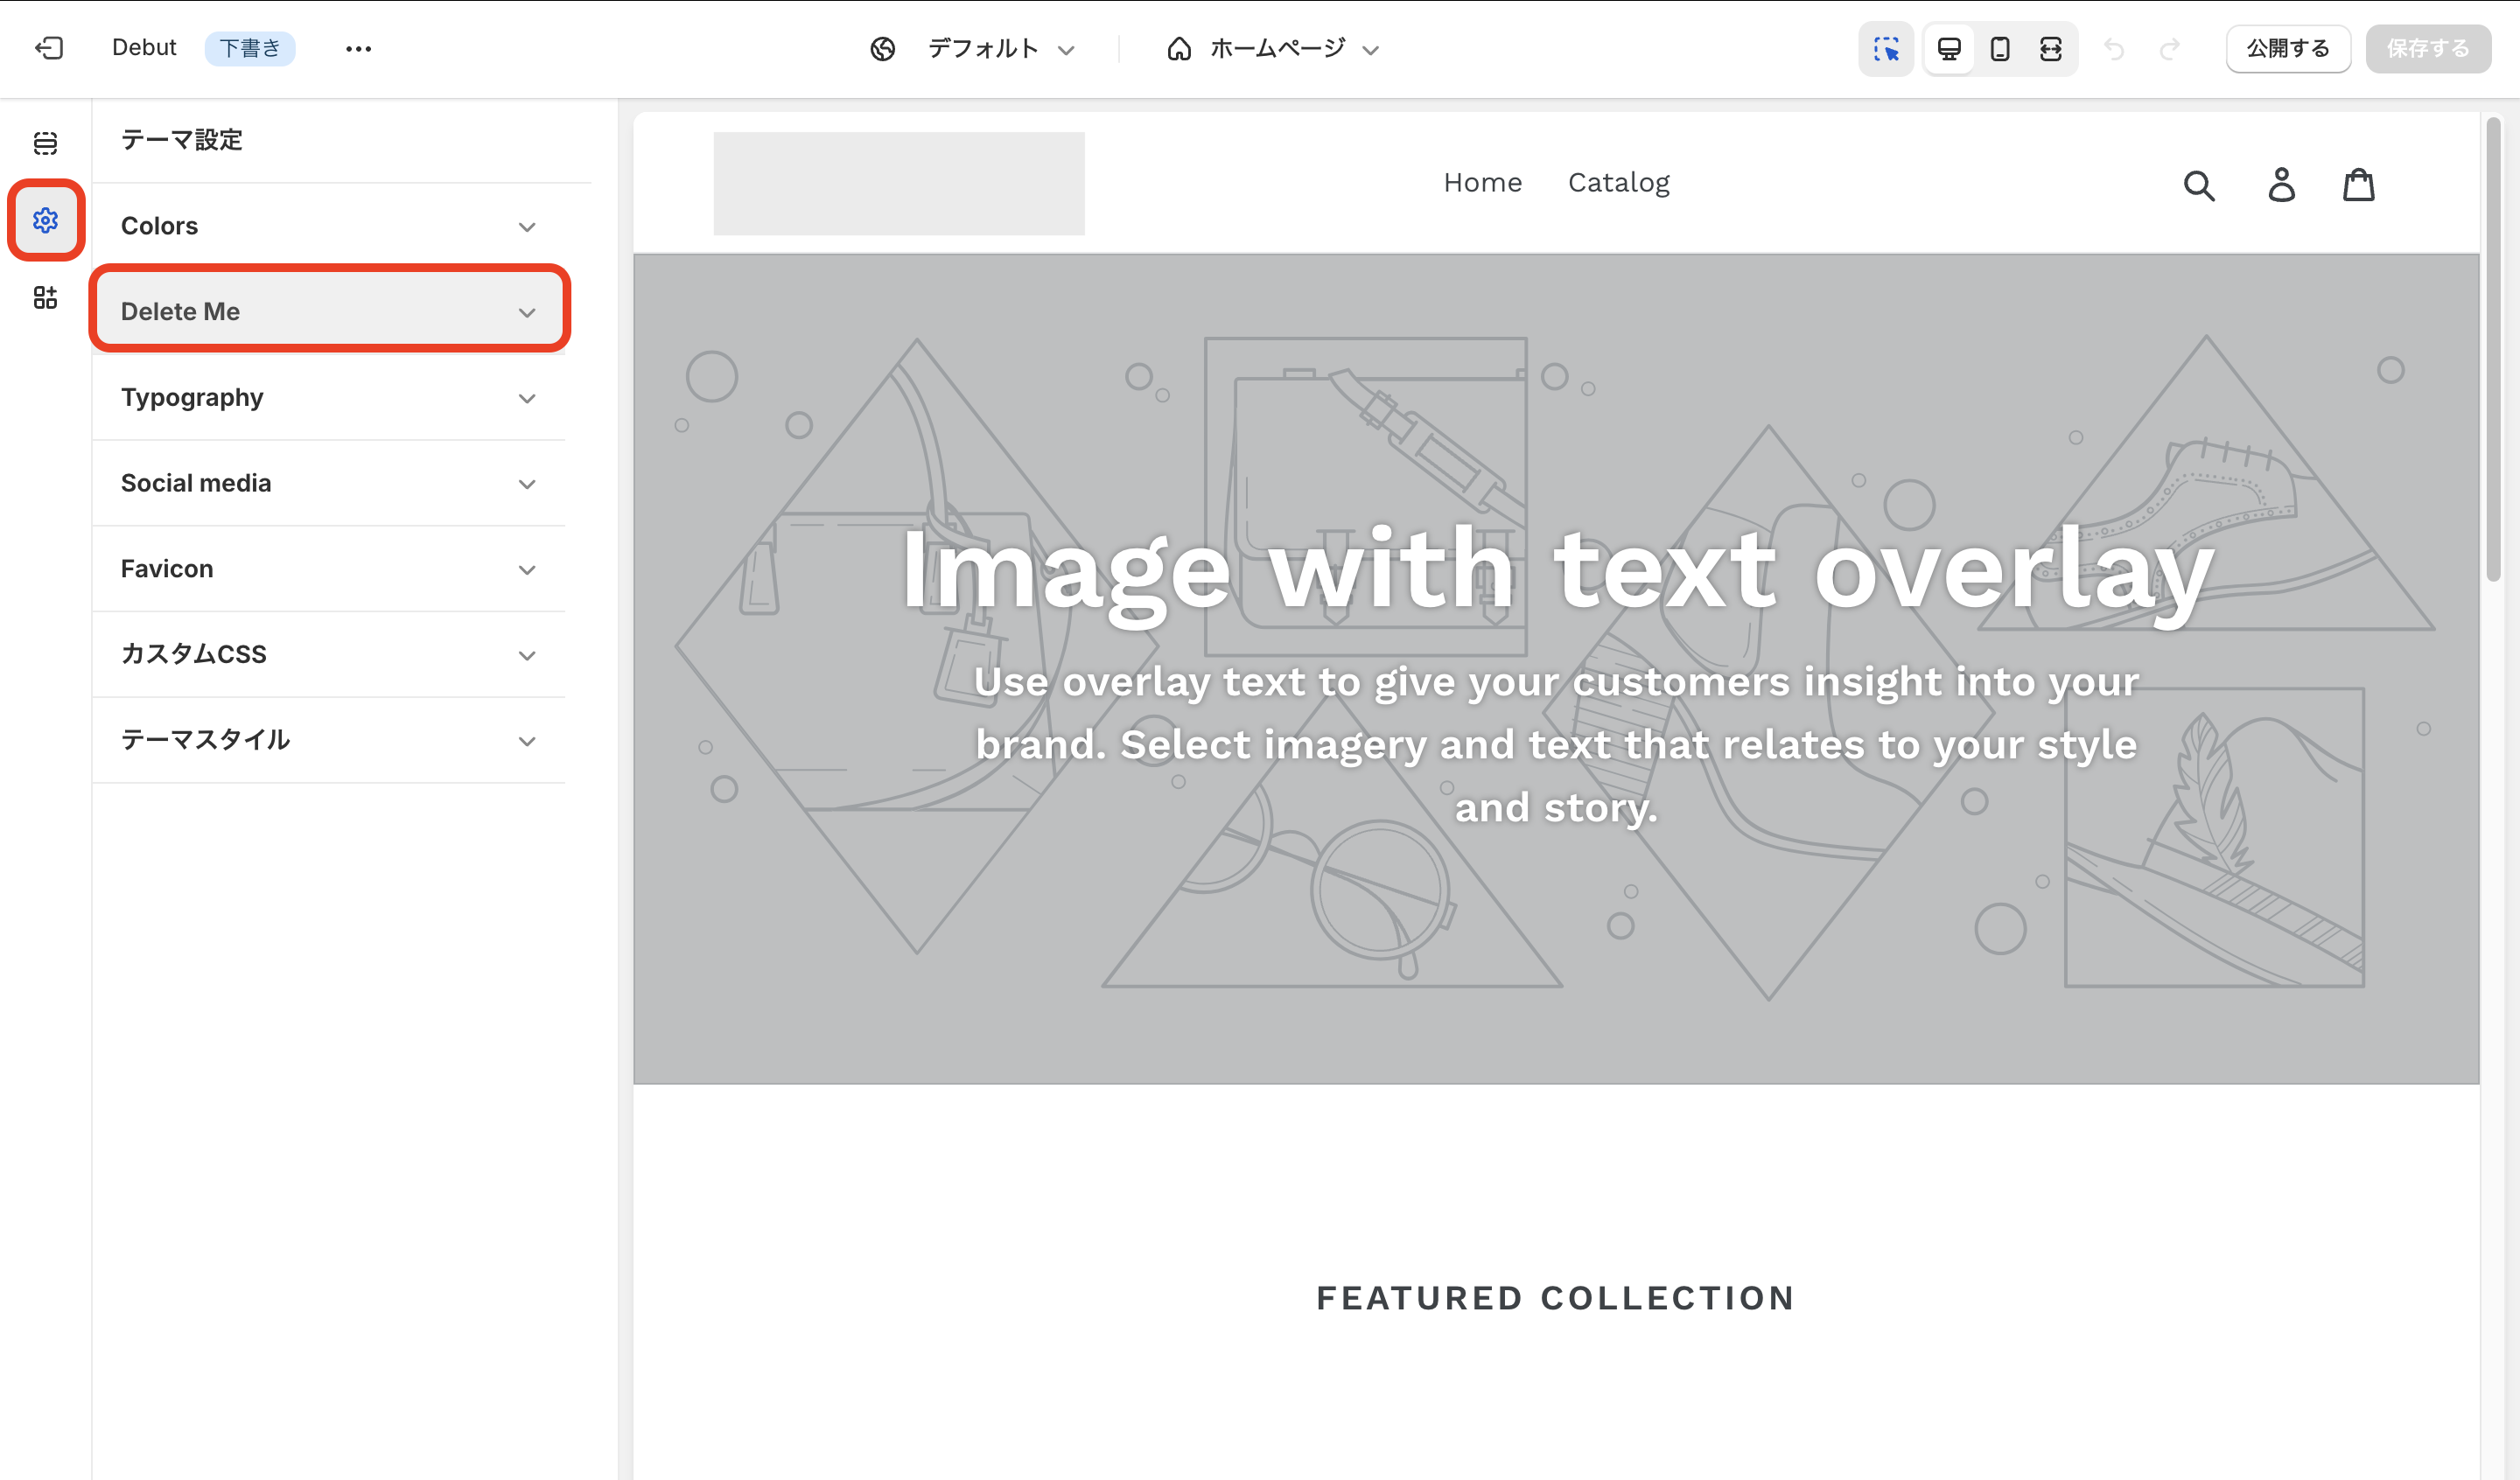Image resolution: width=2520 pixels, height=1480 pixels.
Task: Click the exit editor icon
Action: click(x=48, y=48)
